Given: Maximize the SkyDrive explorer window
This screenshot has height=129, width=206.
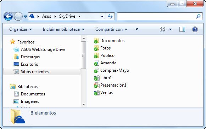Looking at the screenshot, I should coord(182,4).
